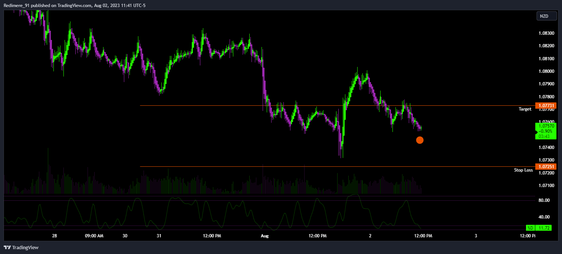Screen dimensions: 562x254
Task: Click the 1.08000 price axis label
Action: coord(546,71)
